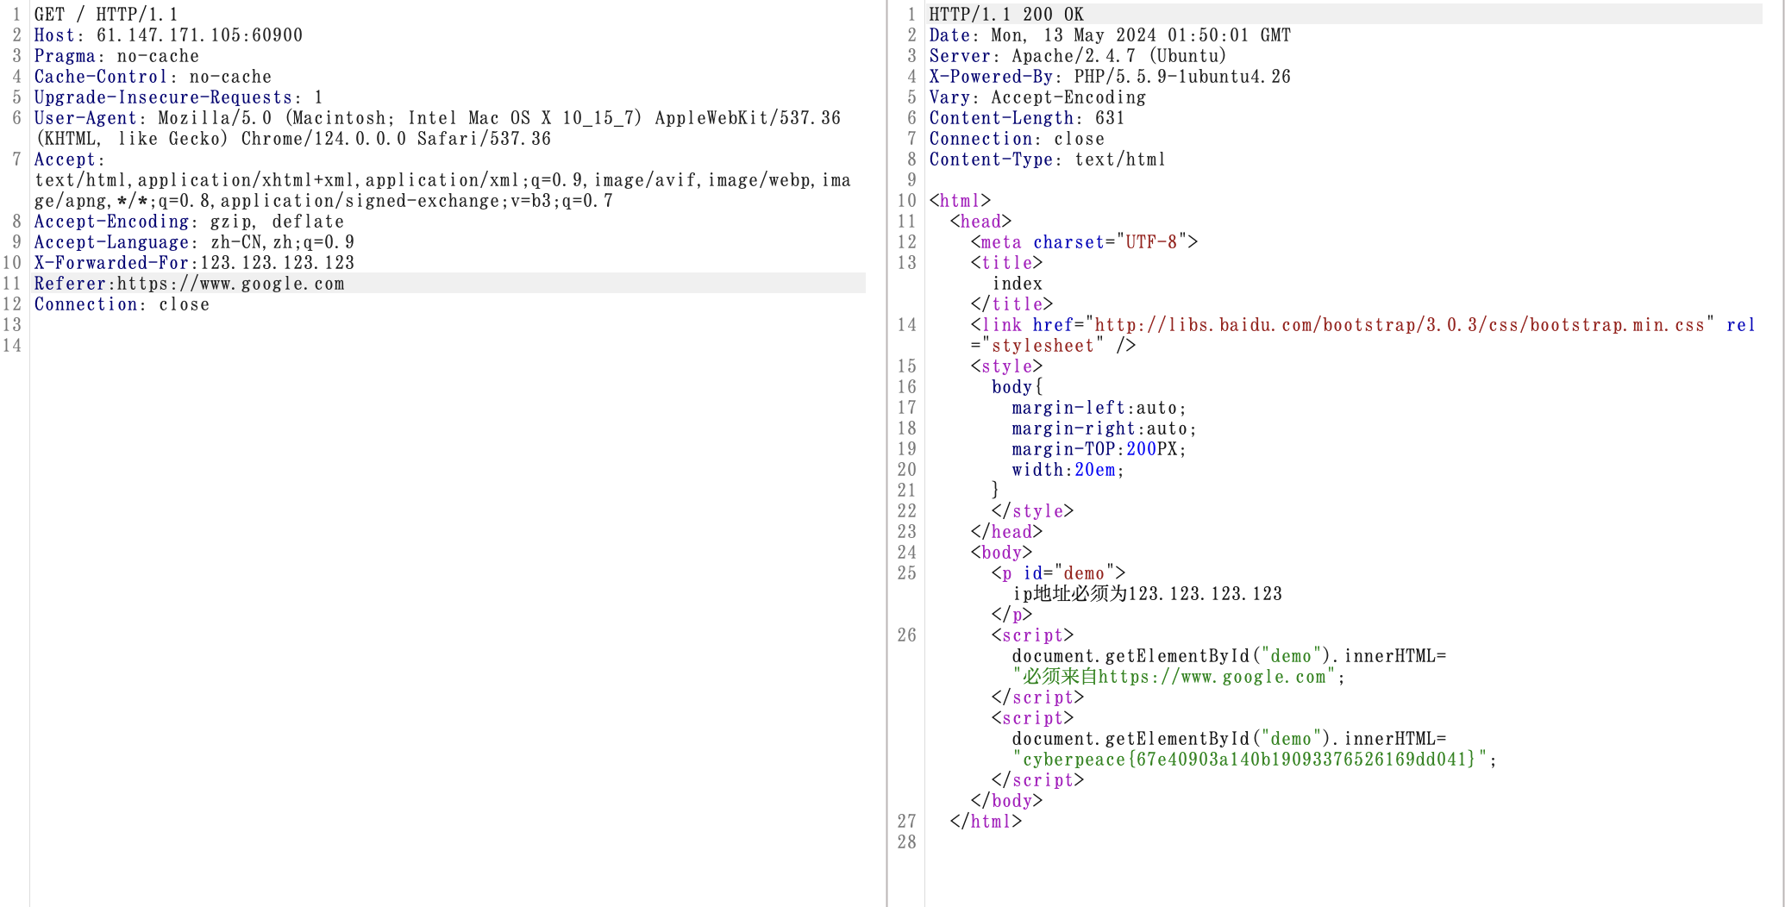Click the <p id="demo"> tag
Viewport: 1785px width, 907px height.
[1058, 573]
